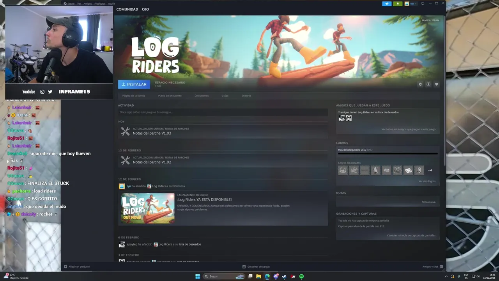499x281 pixels.
Task: Click first friend avatar in wishlist panel
Action: click(342, 118)
